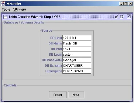This screenshot has width=134, height=103.
Task: Select the DB Port field containing 1521
Action: point(77,49)
